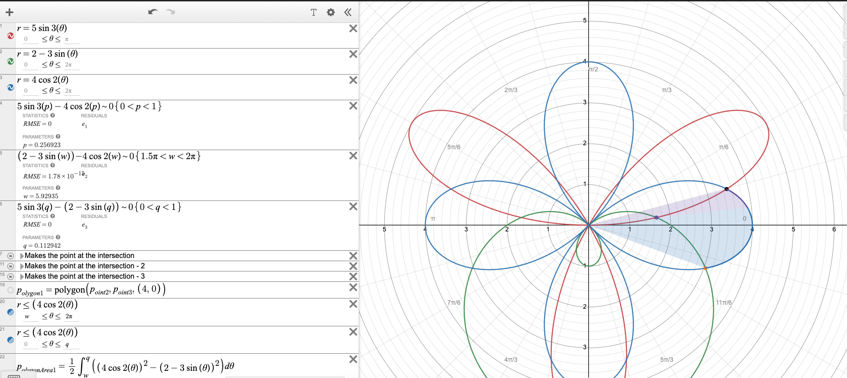The image size is (847, 378).
Task: Remove the Polygon1 expression
Action: [353, 288]
